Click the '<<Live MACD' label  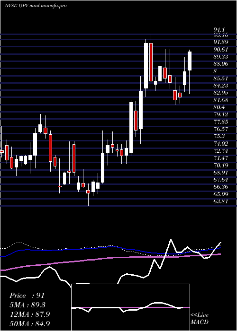click(200, 318)
